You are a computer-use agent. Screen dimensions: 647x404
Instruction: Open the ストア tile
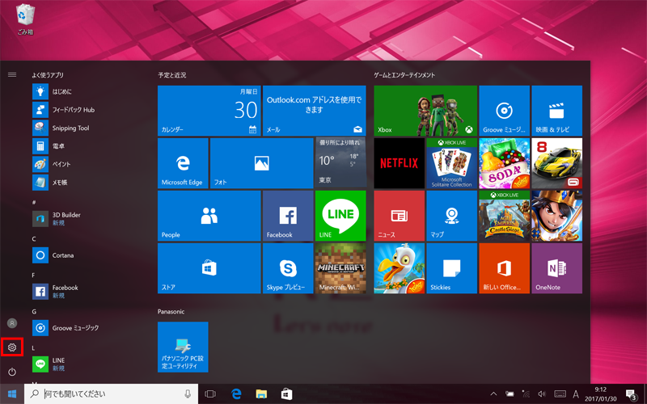pyautogui.click(x=209, y=268)
